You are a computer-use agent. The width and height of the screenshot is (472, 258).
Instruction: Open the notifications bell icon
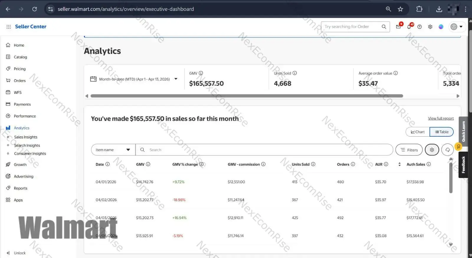coord(409,27)
